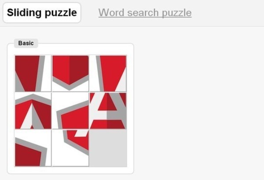This screenshot has width=264, height=180.
Task: Select the top-middle tile with gray chevron
Action: (x=70, y=73)
